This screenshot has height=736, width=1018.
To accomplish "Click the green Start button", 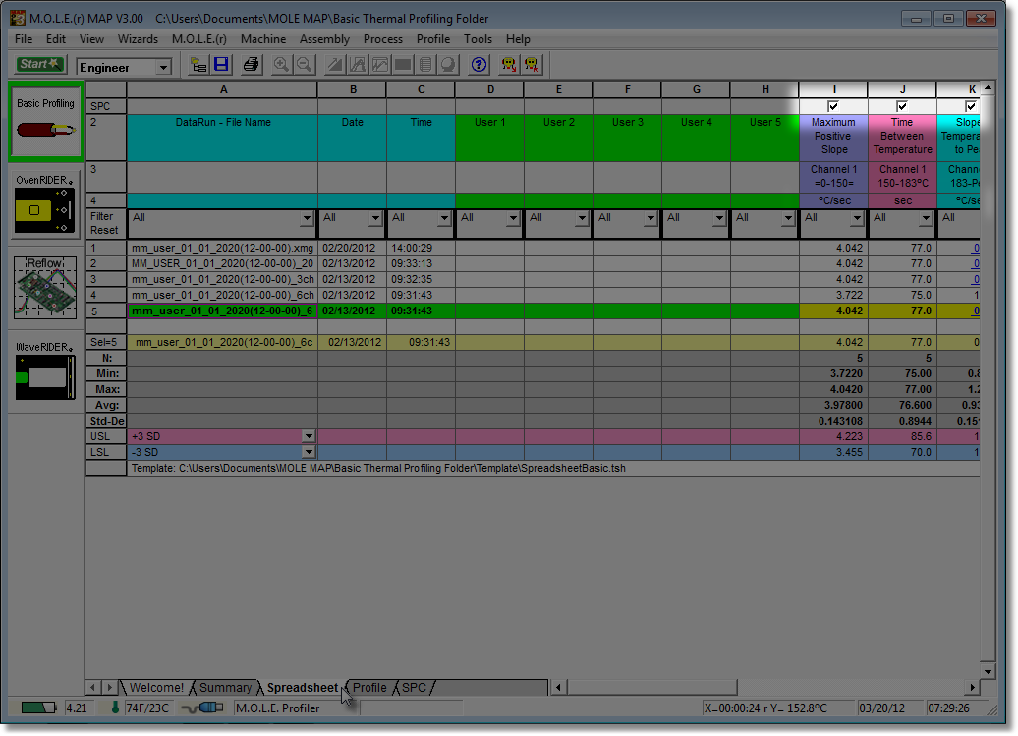I will (x=39, y=64).
